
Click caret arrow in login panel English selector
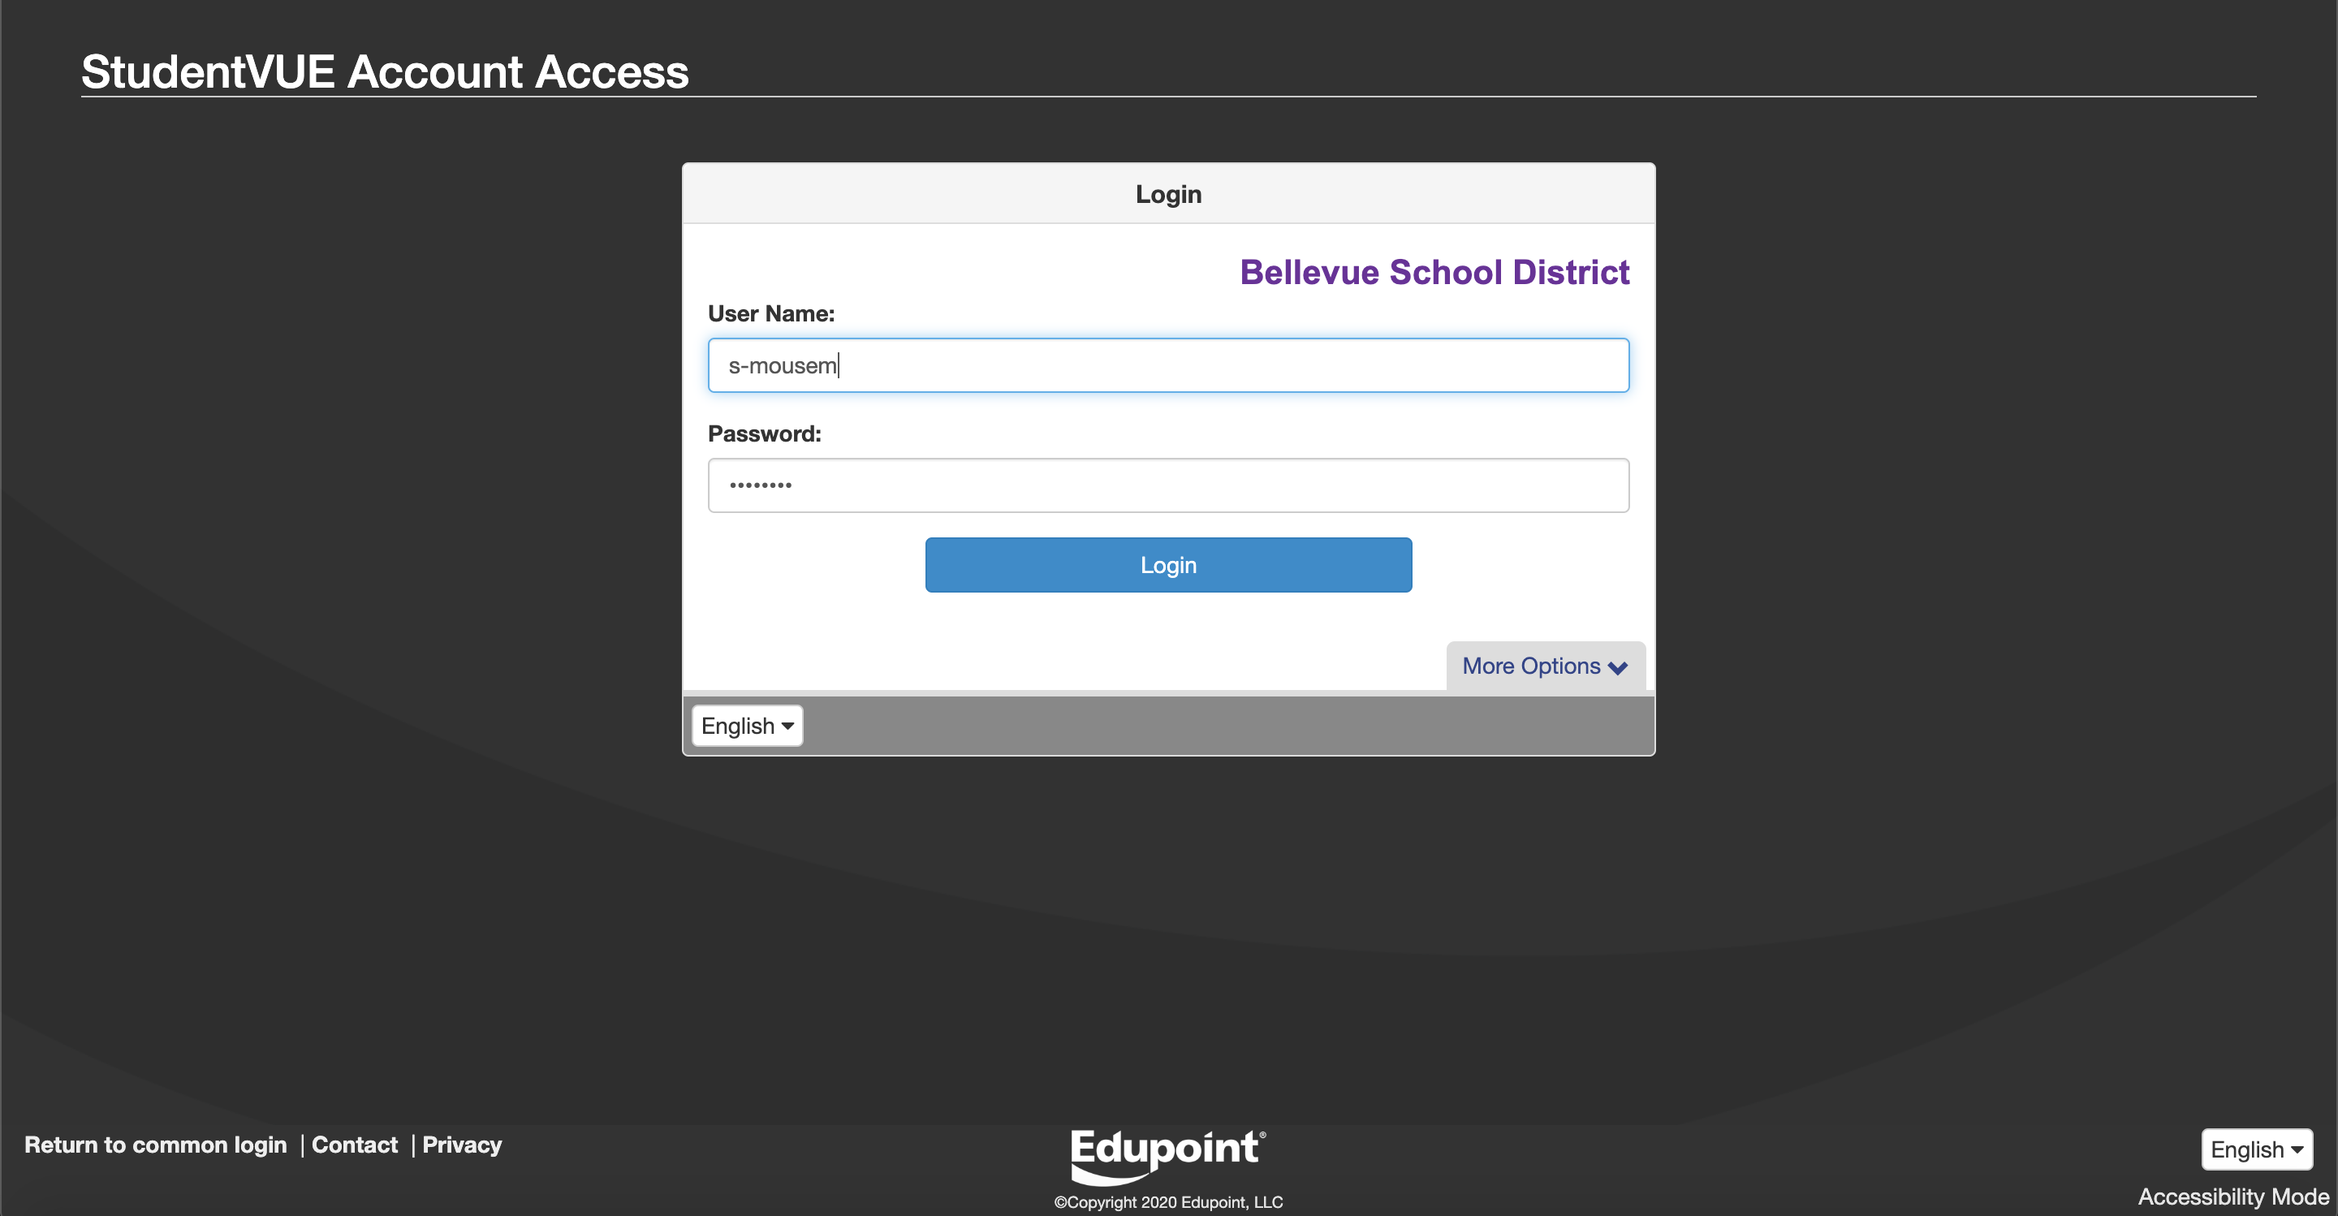787,726
